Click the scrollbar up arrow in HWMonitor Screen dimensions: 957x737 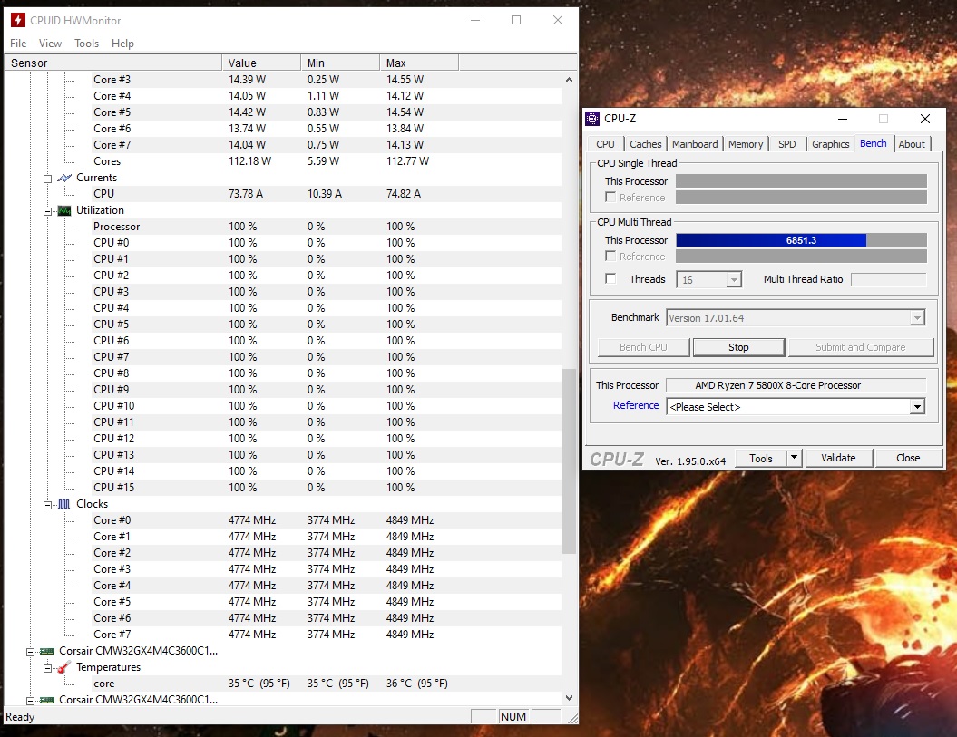[568, 80]
